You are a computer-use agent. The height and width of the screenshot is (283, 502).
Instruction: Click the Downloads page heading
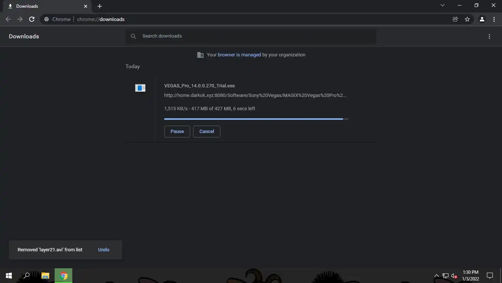pyautogui.click(x=24, y=36)
